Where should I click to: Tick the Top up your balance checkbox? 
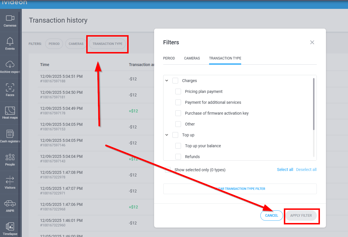coord(178,146)
